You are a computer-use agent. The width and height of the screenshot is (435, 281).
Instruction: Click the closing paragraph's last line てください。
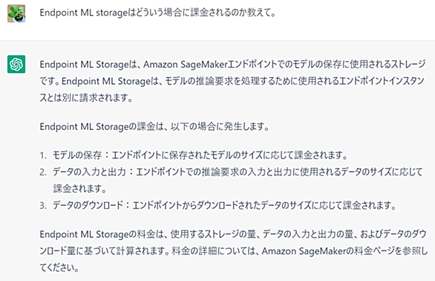(x=59, y=268)
